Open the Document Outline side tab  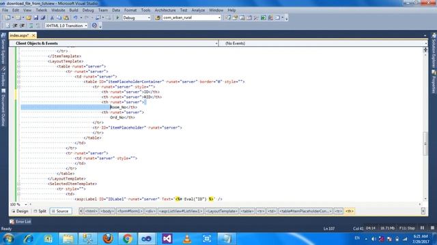[3, 108]
